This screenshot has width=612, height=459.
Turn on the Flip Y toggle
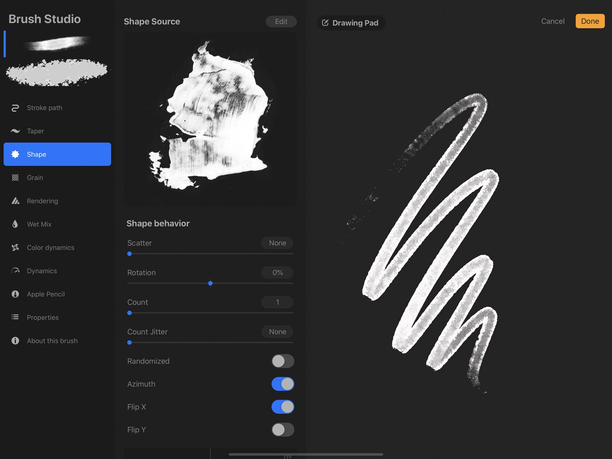coord(283,430)
